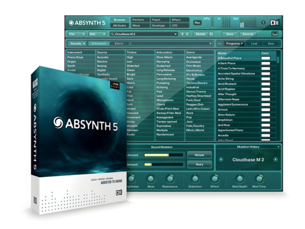Screen dimensions: 305x229
Task: Switch browser to Instruments
Action: tap(99, 43)
